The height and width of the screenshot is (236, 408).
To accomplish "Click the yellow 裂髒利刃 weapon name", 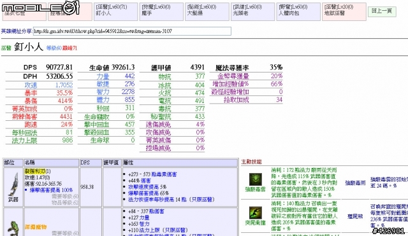I will point(35,171).
